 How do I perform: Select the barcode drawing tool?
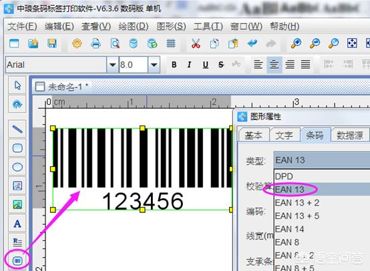(17, 261)
